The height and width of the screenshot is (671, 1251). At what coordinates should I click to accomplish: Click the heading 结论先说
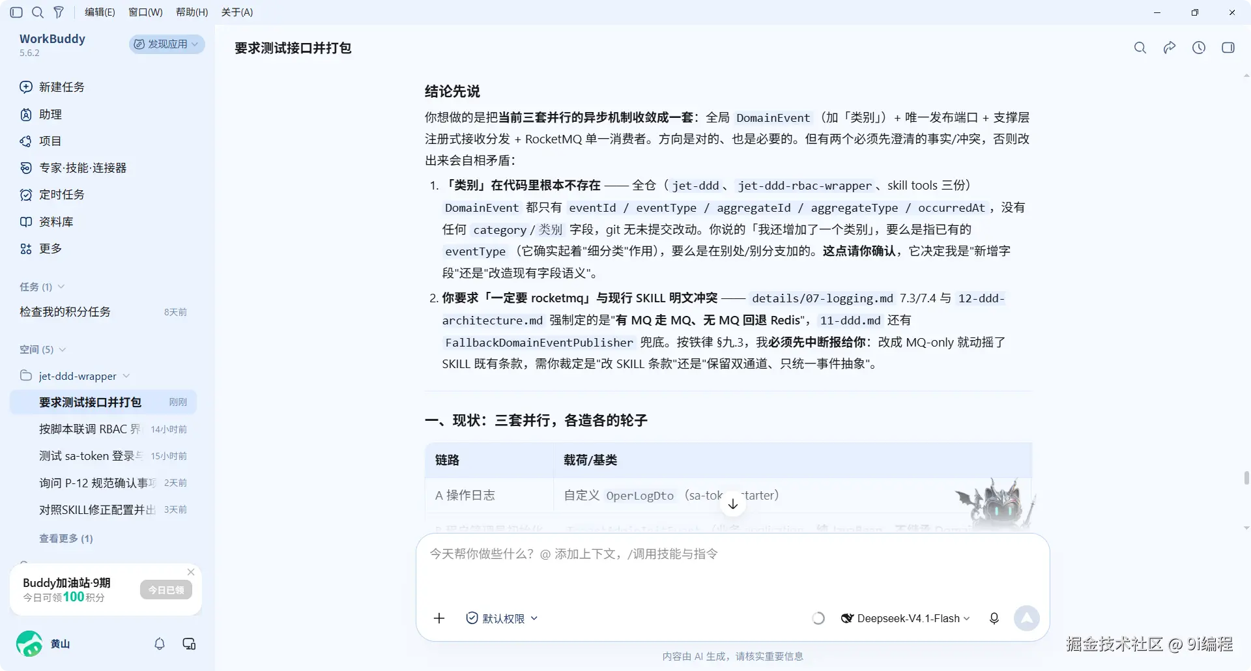coord(452,92)
